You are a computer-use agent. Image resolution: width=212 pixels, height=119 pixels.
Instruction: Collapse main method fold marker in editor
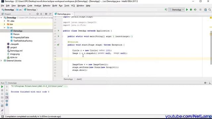tap(63, 36)
